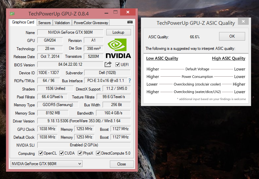Click the Bandwidth field 160.4 GB/s
The height and width of the screenshot is (179, 259).
point(113,113)
